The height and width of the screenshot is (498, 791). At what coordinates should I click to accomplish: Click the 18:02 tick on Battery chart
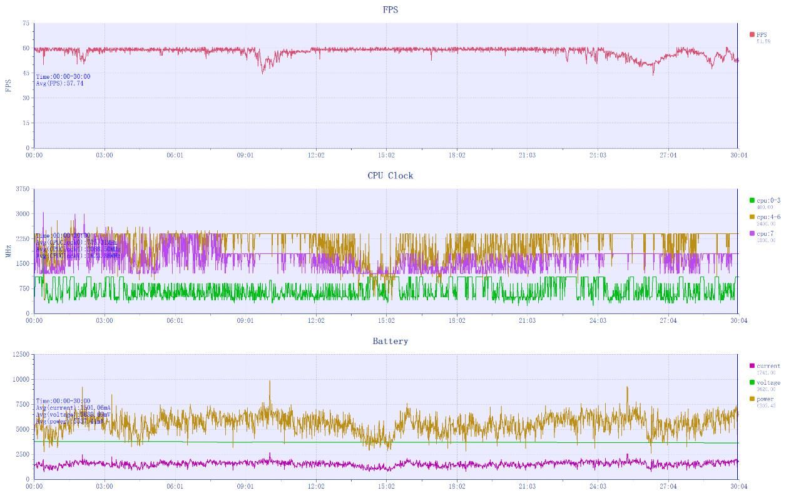pos(457,486)
